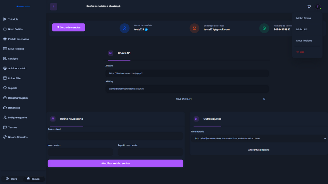Click the new API key refresh icon
This screenshot has height=184, width=328.
(x=264, y=99)
